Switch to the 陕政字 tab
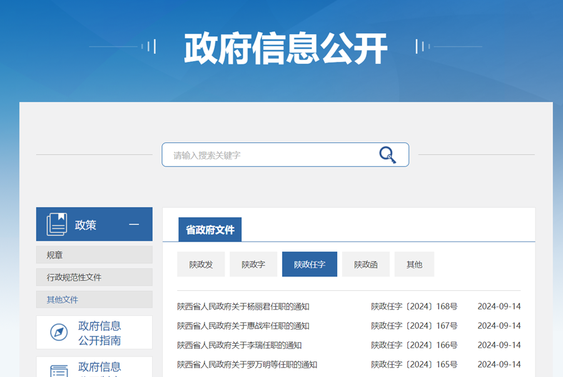This screenshot has height=377, width=563. coord(253,265)
